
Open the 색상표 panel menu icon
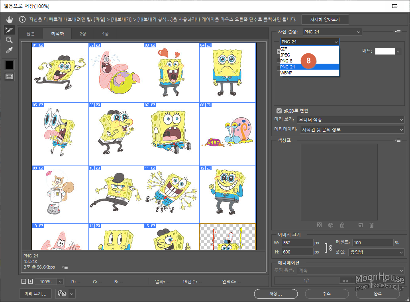[398, 140]
